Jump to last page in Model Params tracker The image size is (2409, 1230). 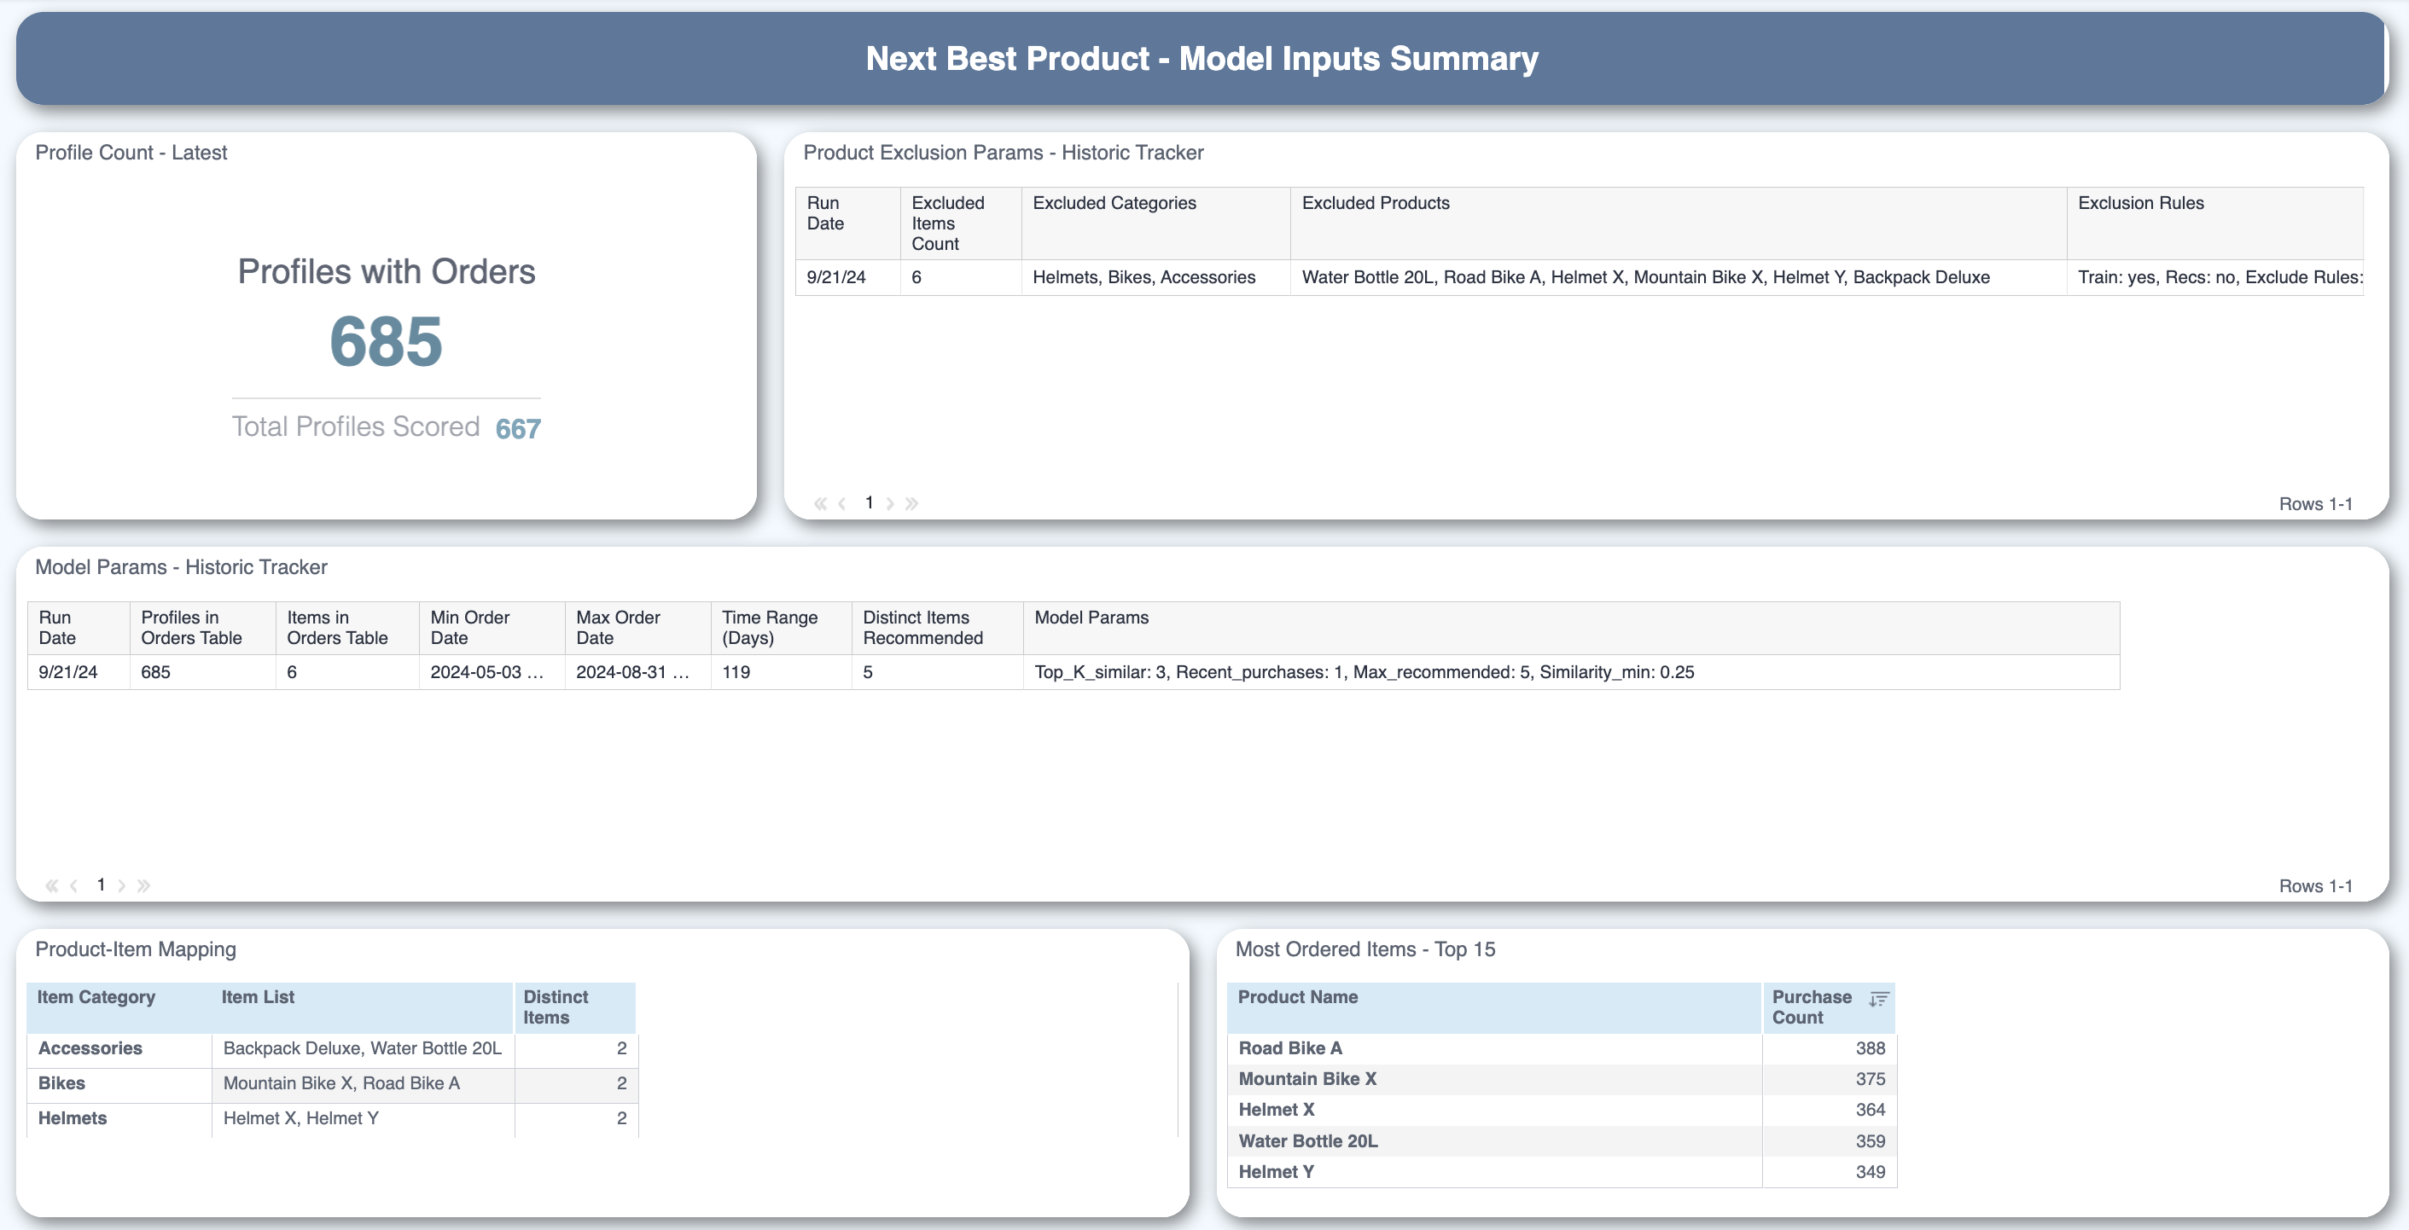tap(143, 885)
